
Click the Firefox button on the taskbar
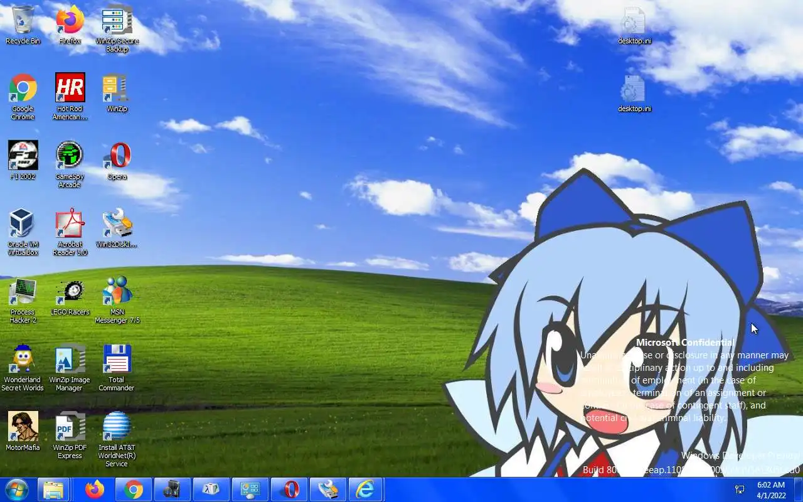click(95, 489)
